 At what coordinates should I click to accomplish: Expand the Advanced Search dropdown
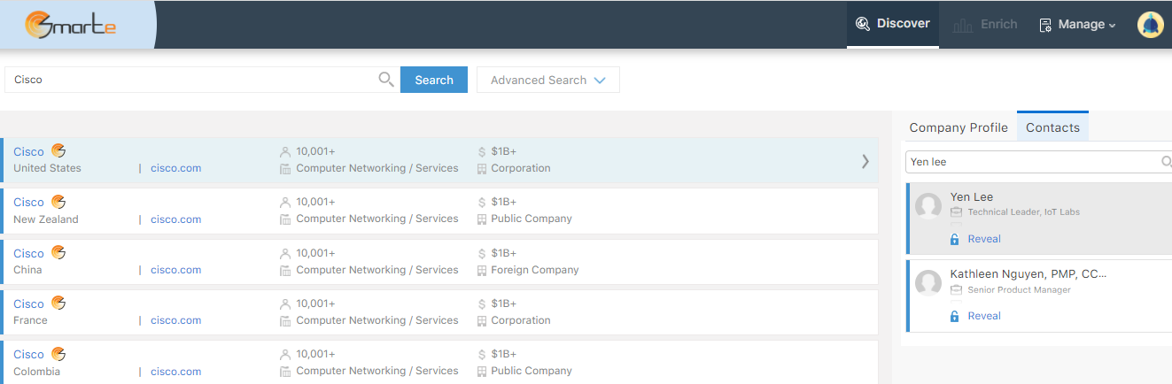[548, 80]
